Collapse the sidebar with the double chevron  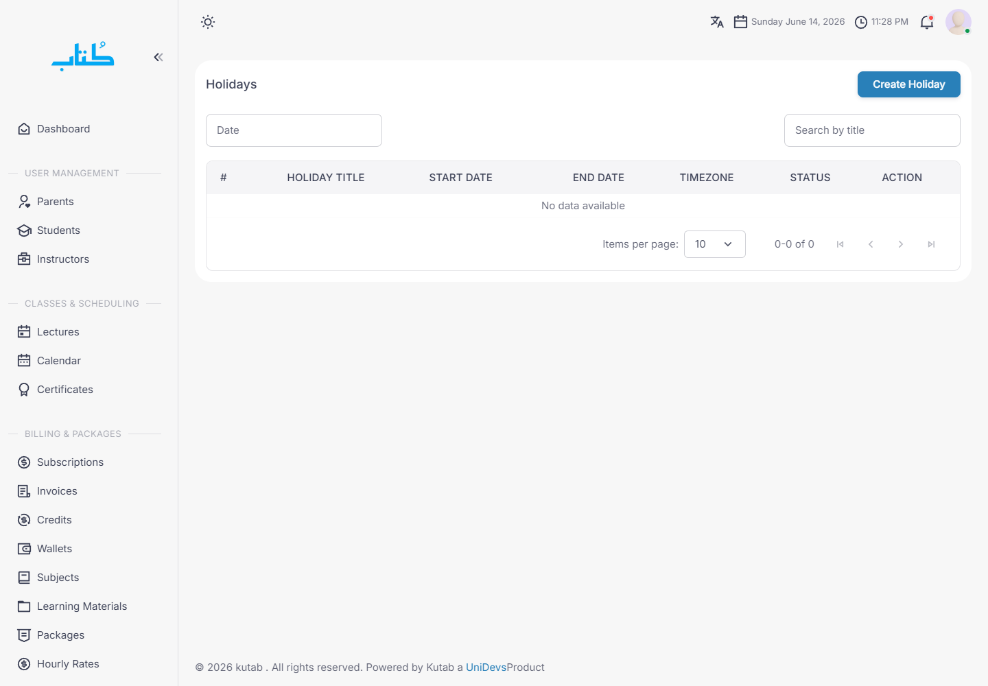coord(158,57)
